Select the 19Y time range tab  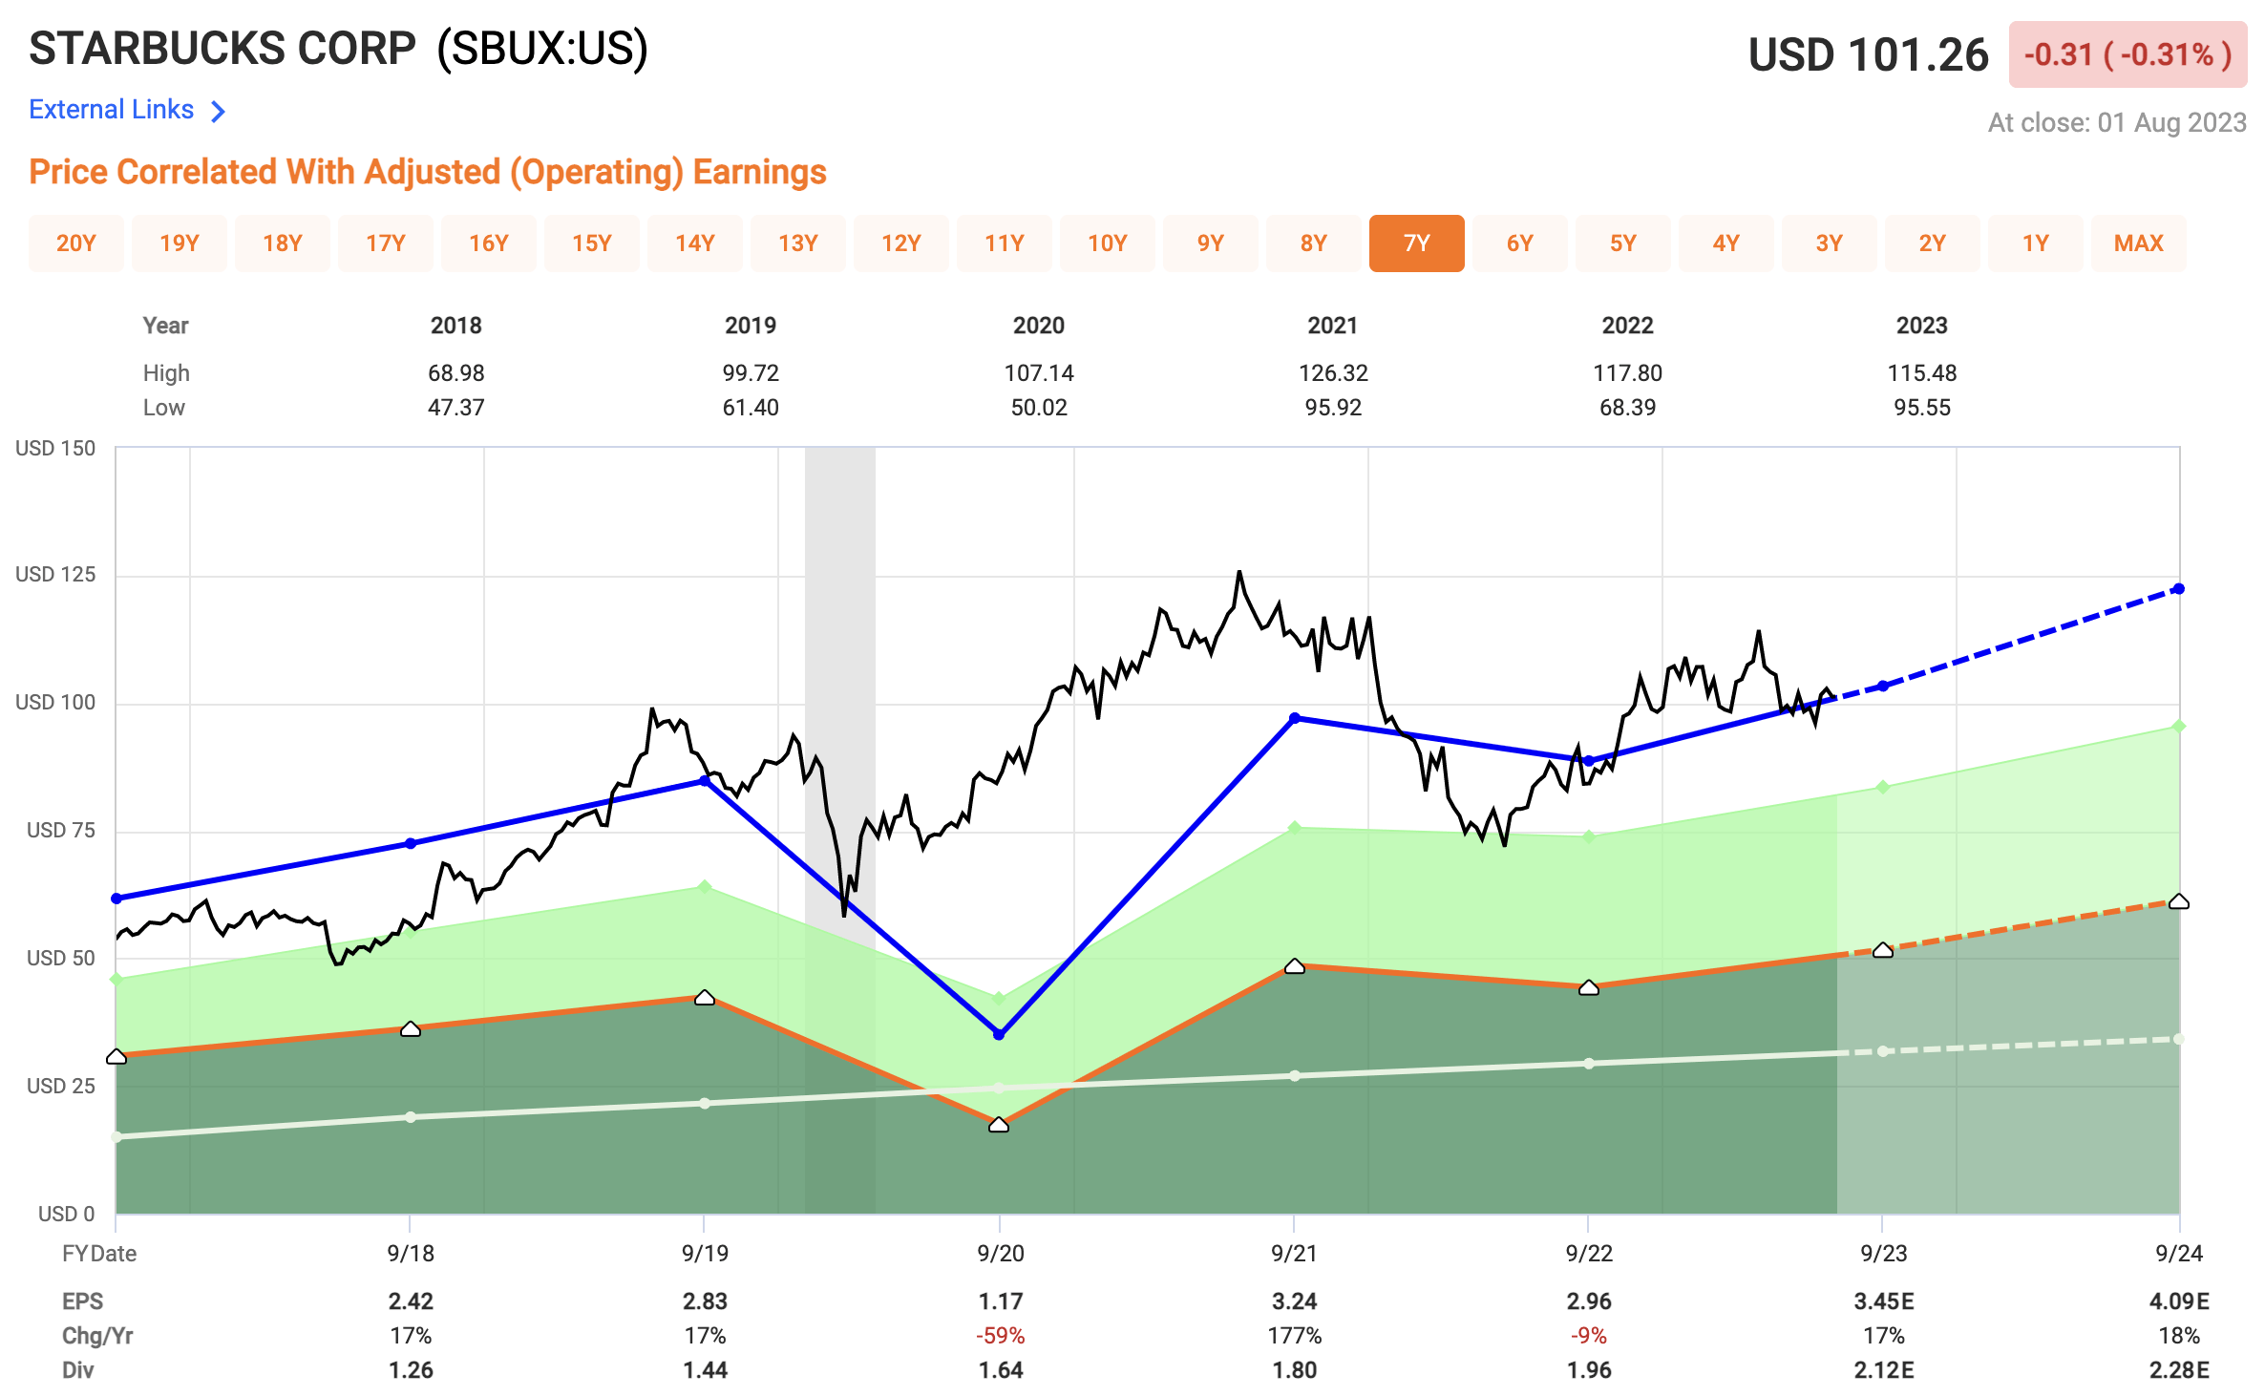(x=180, y=243)
